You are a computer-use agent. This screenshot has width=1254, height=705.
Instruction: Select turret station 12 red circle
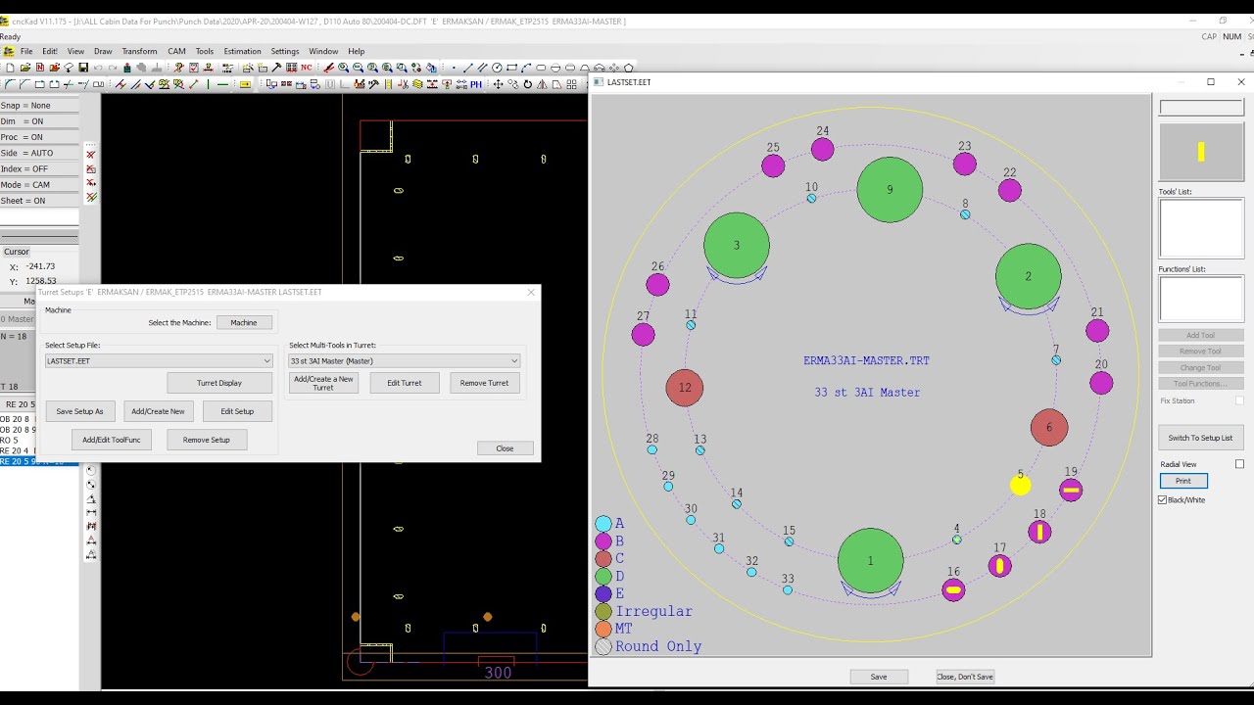click(685, 388)
